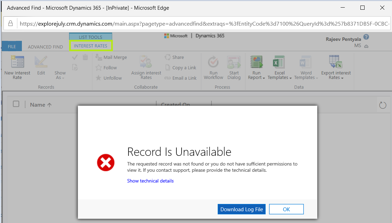The width and height of the screenshot is (392, 223).
Task: Click the user name Rajeev Pentyala
Action: (x=343, y=39)
